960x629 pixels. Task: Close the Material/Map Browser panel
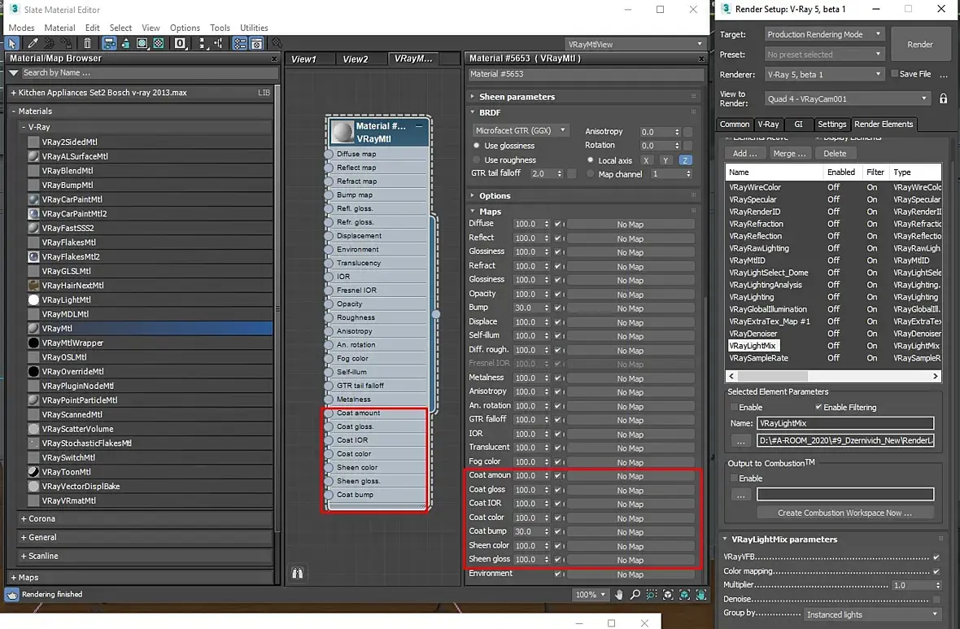[273, 59]
